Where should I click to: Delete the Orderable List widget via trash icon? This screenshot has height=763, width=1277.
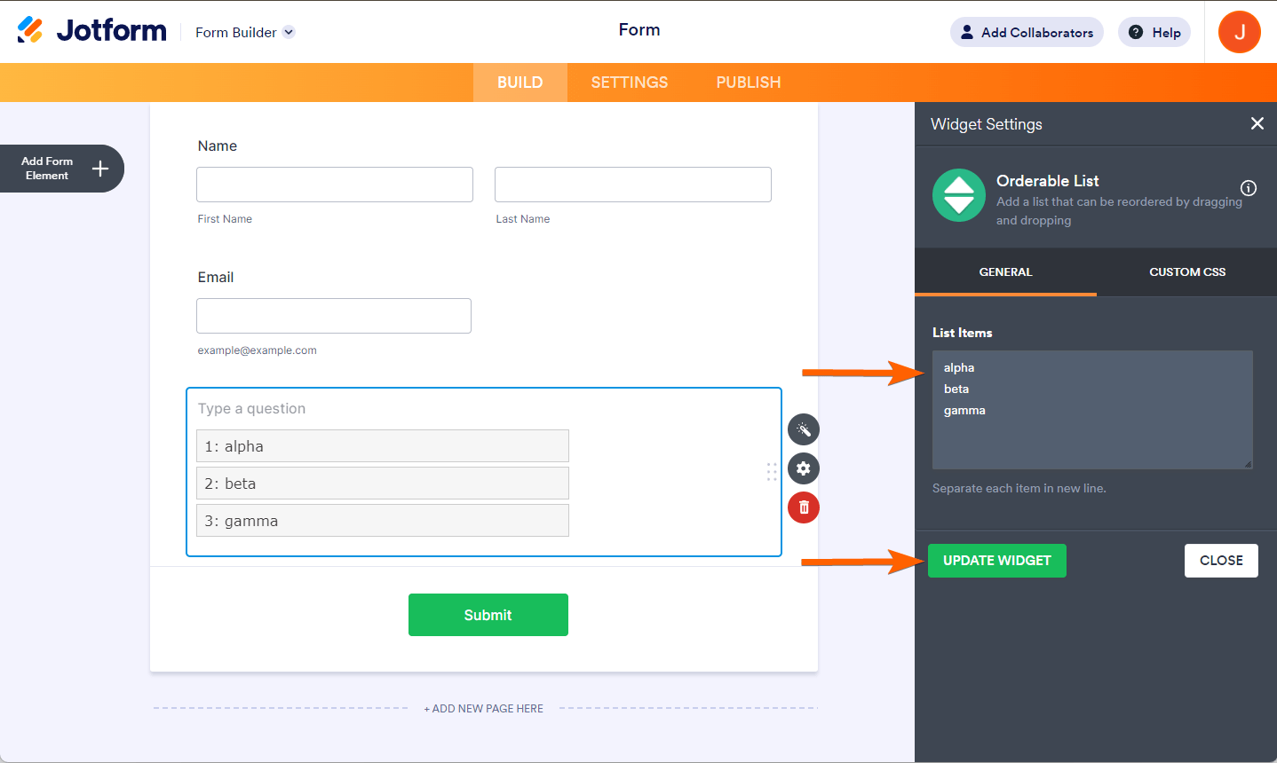pos(803,507)
